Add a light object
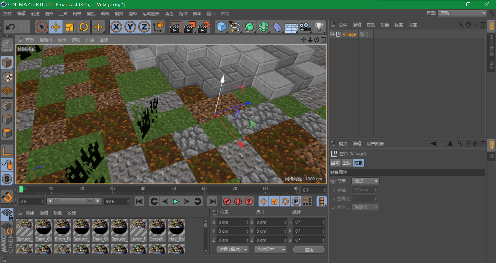 click(319, 27)
